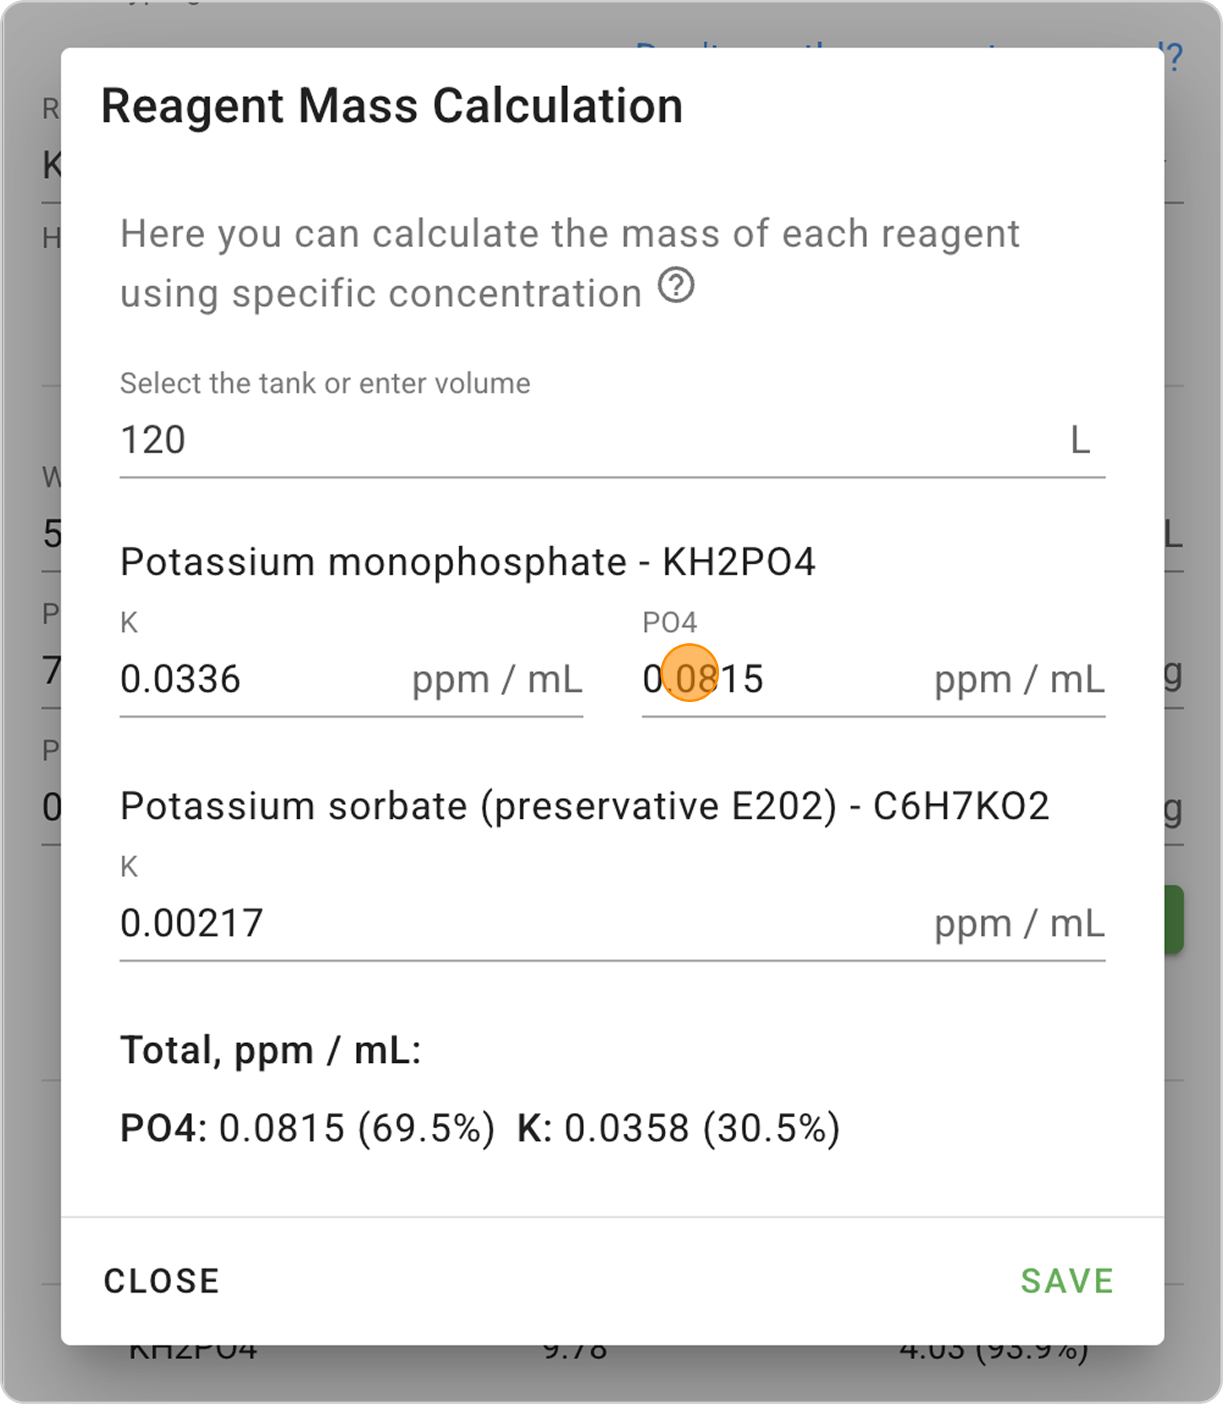The height and width of the screenshot is (1404, 1223).
Task: Click ppm / mL beside the 0.00217 value
Action: [1019, 924]
